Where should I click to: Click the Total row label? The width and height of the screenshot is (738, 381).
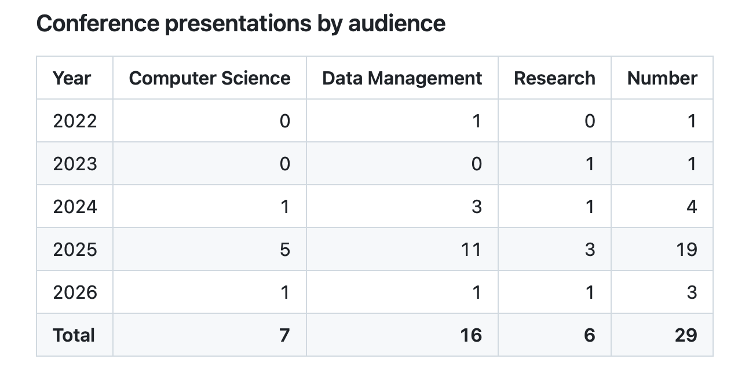coord(74,335)
